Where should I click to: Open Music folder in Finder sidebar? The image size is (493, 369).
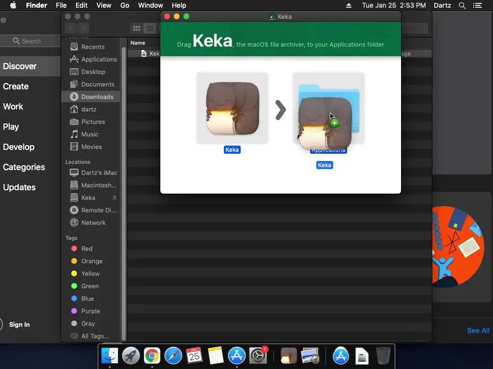(84, 135)
